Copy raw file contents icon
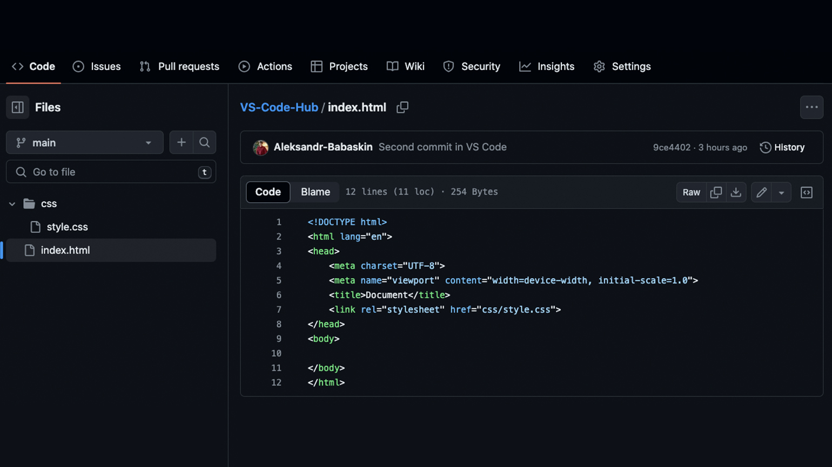This screenshot has width=832, height=467. tap(716, 192)
